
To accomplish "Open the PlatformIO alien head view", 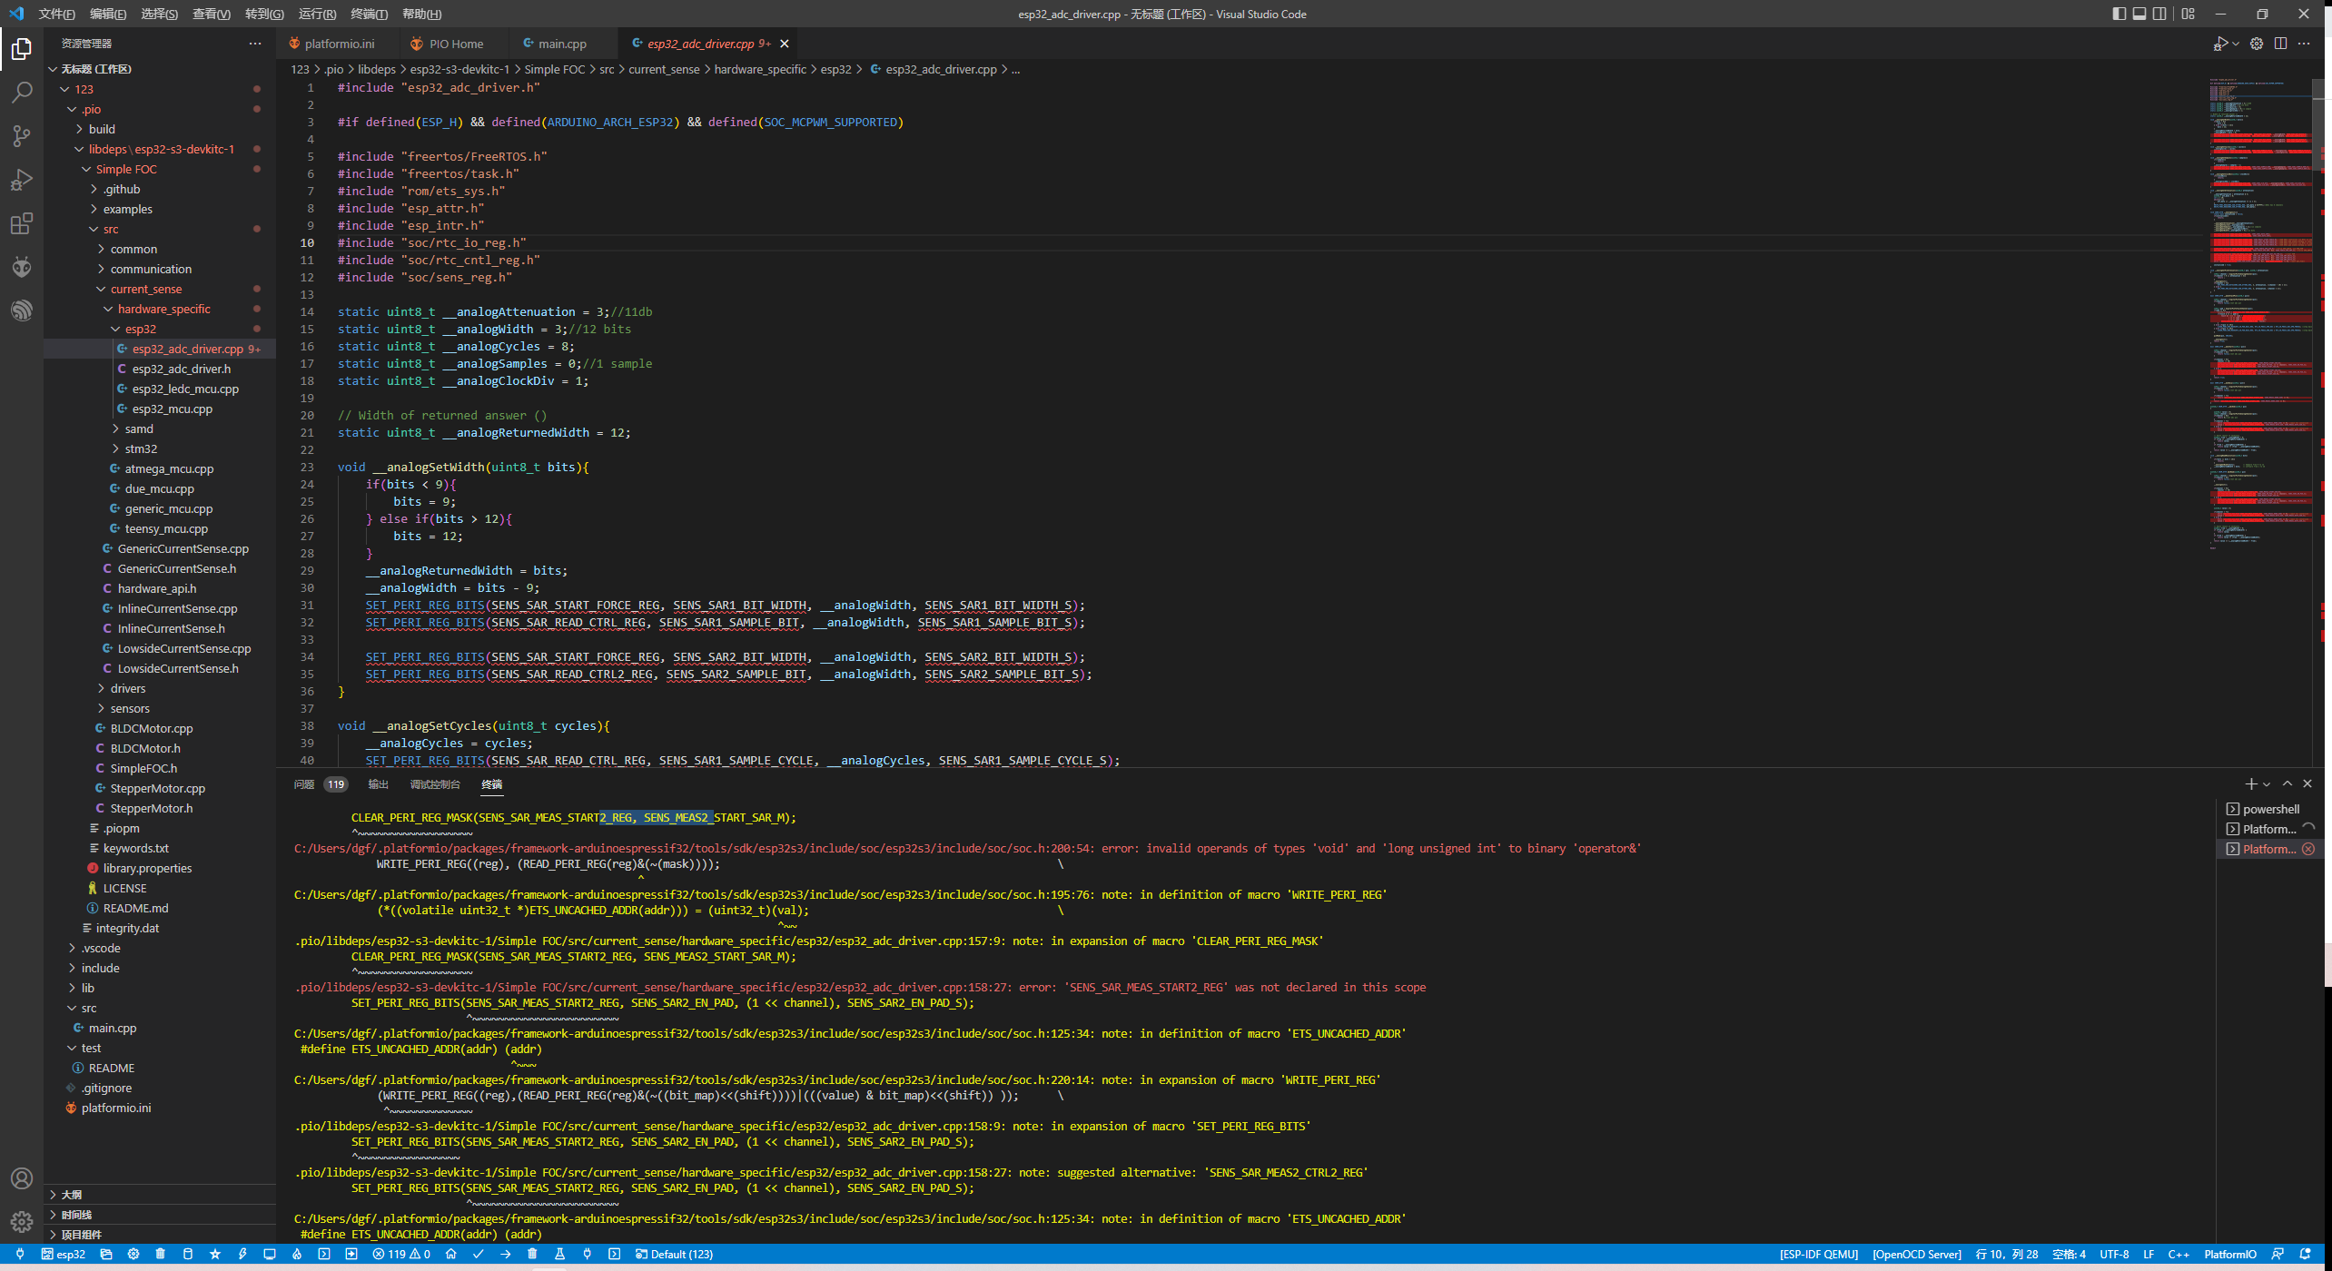I will tap(22, 267).
